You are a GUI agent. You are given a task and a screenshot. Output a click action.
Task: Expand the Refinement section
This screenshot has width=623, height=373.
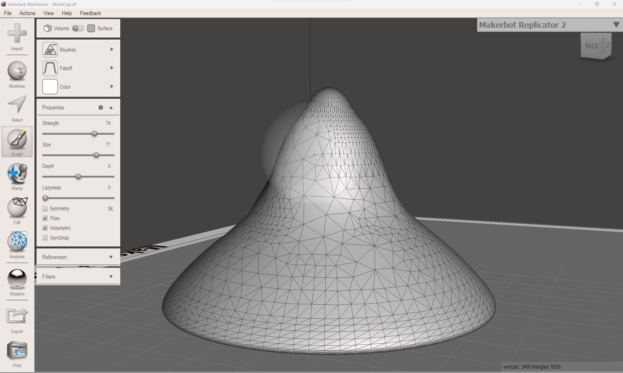pos(111,257)
